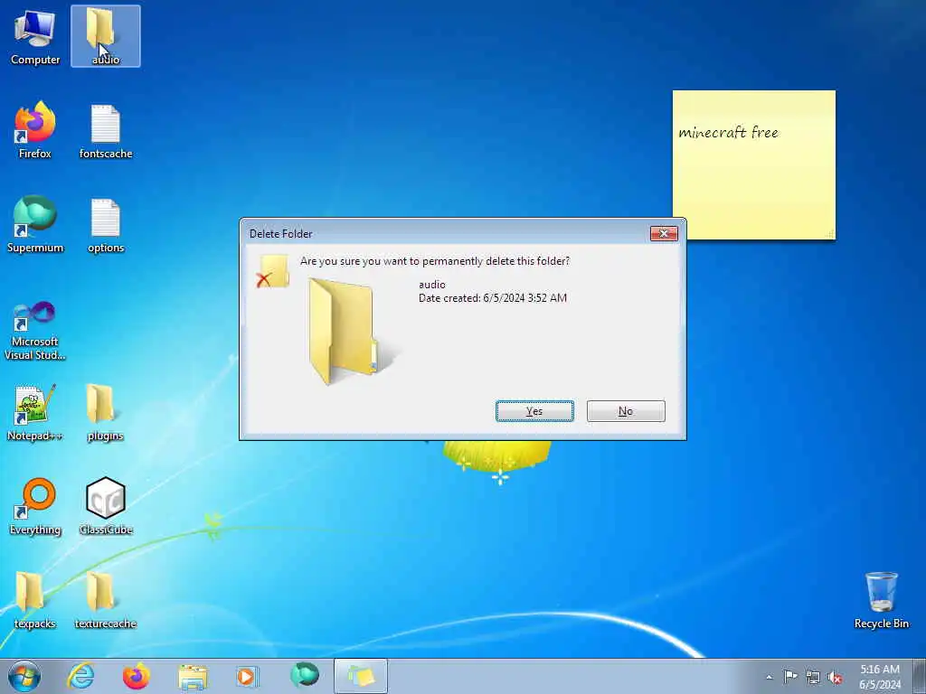
Task: Launch Internet Explorer from taskbar
Action: [x=80, y=676]
